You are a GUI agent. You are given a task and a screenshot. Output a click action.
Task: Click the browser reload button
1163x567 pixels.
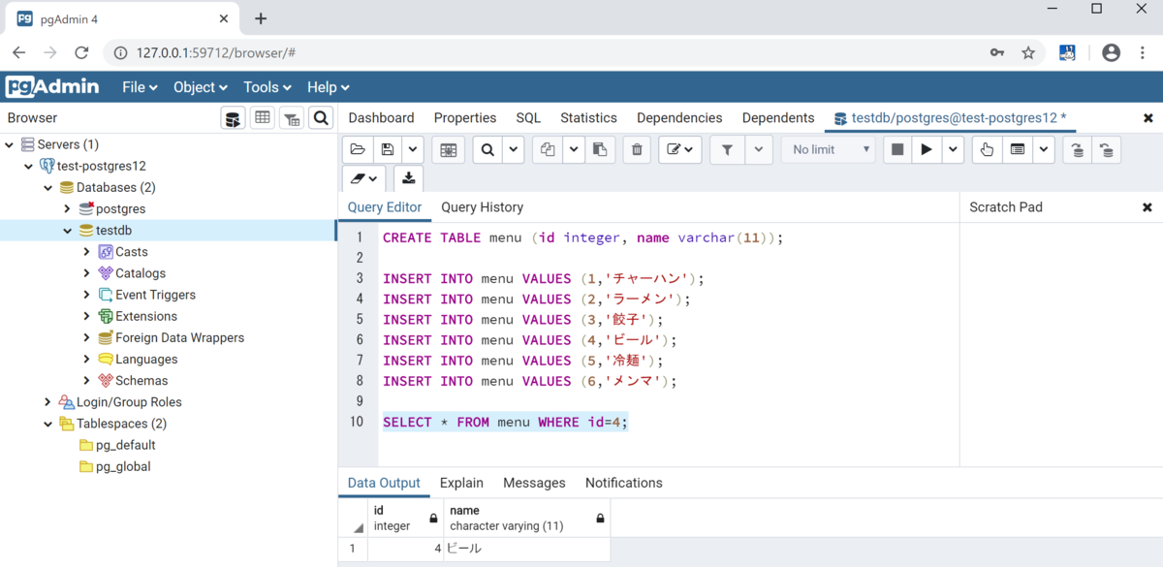point(81,52)
